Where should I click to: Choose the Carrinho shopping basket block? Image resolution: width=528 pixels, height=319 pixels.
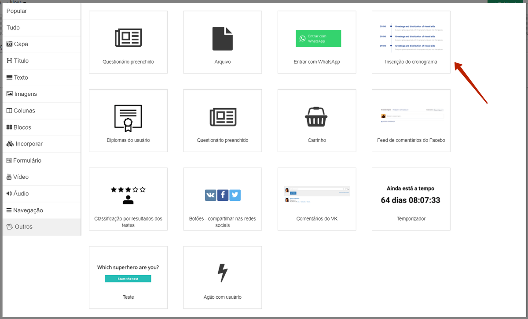pos(316,120)
